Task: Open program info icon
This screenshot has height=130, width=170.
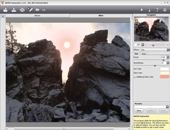Action: 150,10
